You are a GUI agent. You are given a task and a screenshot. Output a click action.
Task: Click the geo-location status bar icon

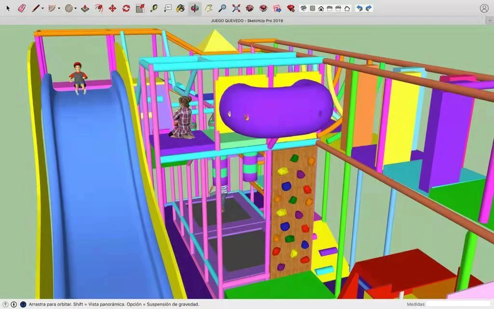point(5,304)
